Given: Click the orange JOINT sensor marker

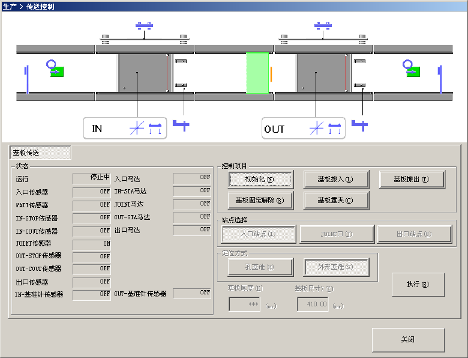Looking at the screenshot, I should pyautogui.click(x=271, y=74).
